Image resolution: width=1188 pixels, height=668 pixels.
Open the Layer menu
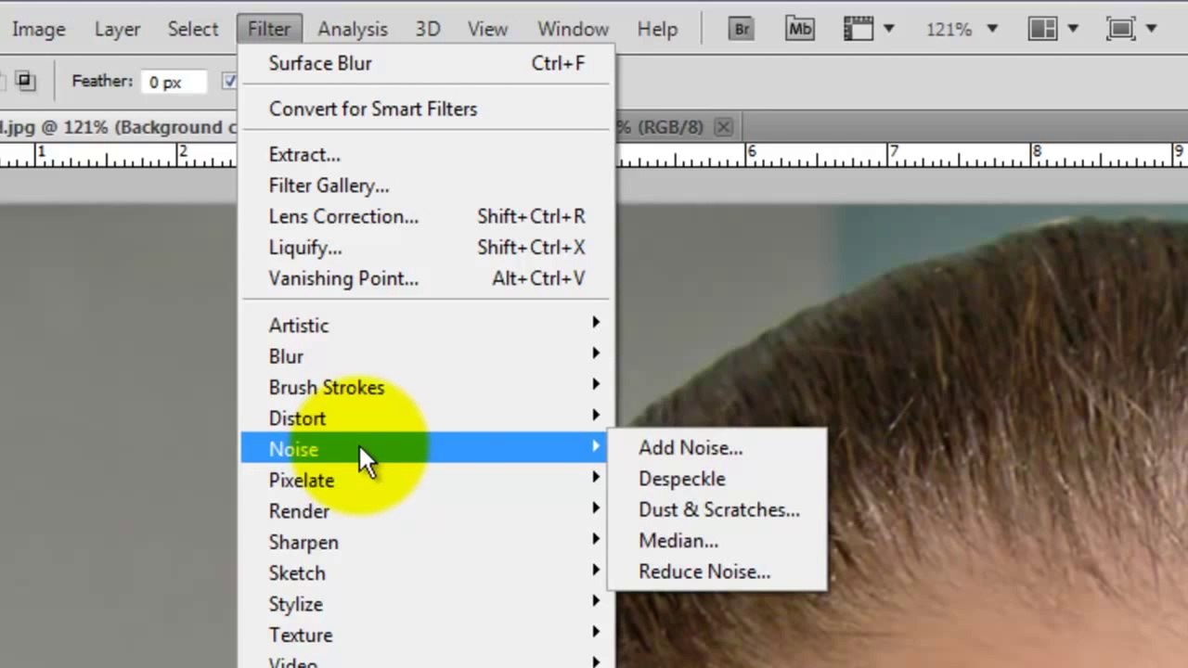117,29
